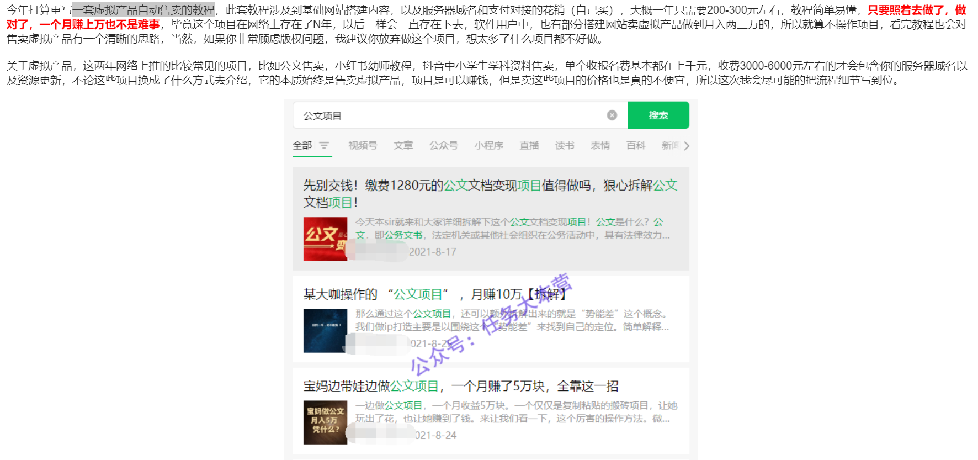Switch to the 小程序 tab

click(488, 145)
